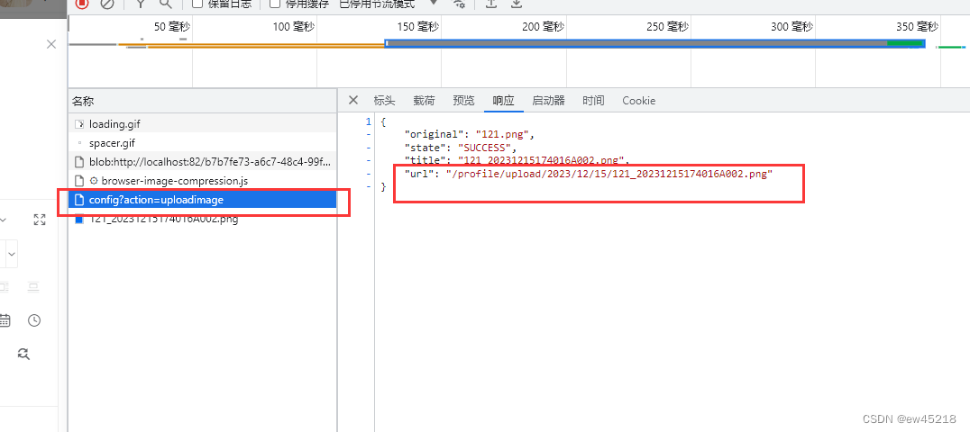The height and width of the screenshot is (432, 970).
Task: Select loading.gif request
Action: 202,124
